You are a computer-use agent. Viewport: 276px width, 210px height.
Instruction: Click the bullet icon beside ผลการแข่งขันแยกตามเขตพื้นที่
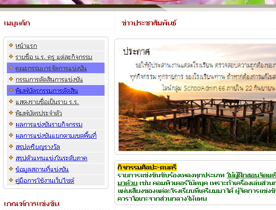(x=11, y=135)
